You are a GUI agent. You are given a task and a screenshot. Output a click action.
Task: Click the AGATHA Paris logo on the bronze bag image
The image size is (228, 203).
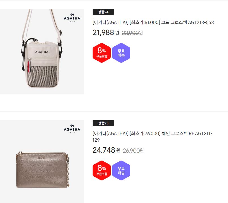tap(72, 129)
